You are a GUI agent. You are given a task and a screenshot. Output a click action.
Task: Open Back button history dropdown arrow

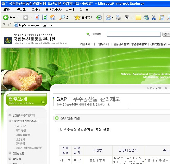19,17
